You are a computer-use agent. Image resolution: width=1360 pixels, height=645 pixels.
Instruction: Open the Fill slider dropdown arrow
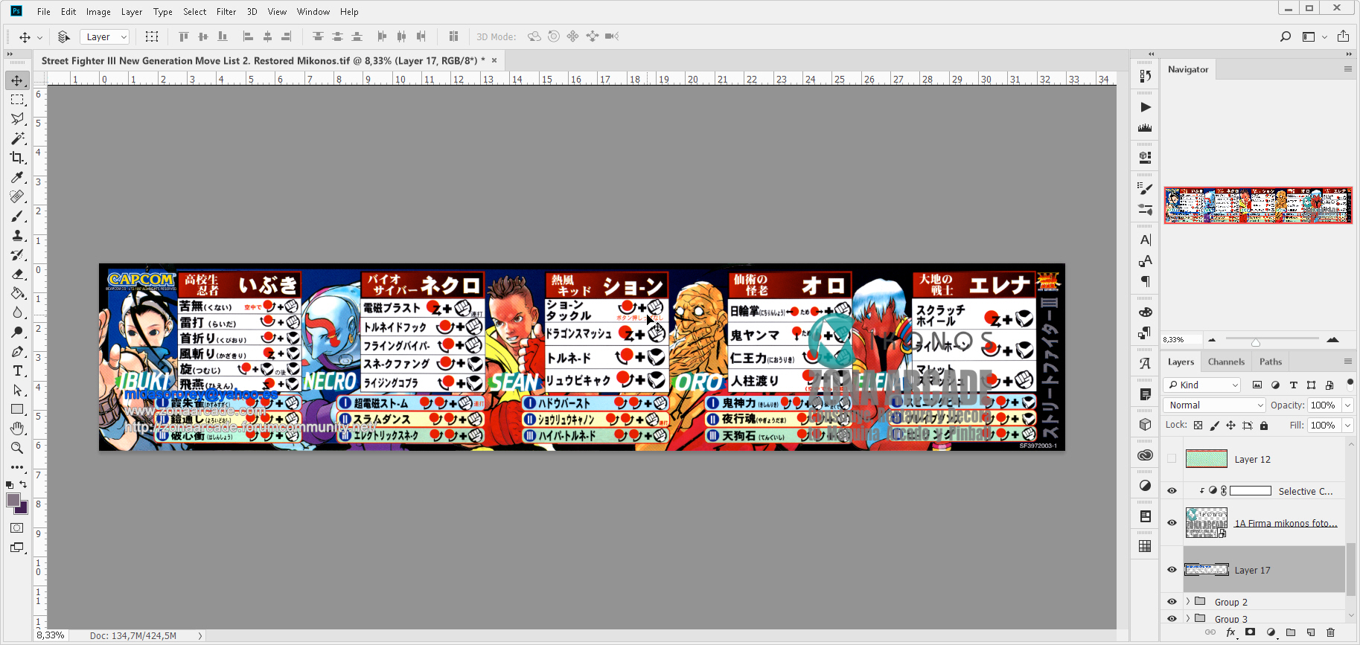point(1348,426)
